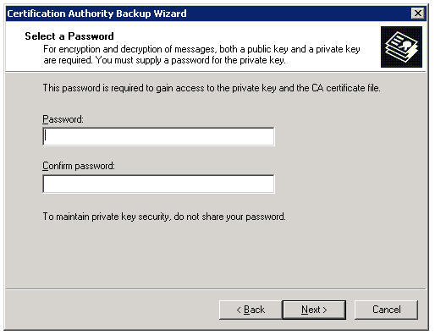The width and height of the screenshot is (435, 335).
Task: Click the "Select a Password" heading
Action: pos(69,36)
